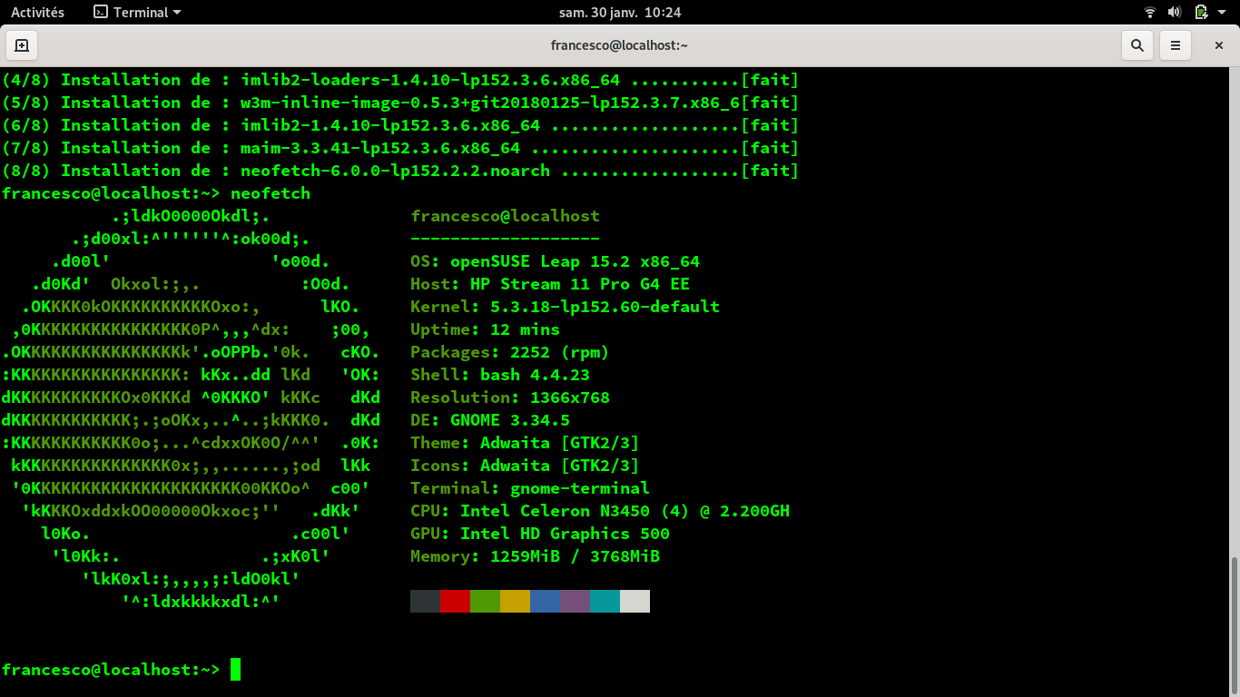The image size is (1240, 697).
Task: Open the Terminal application menu dropdown
Action: click(176, 13)
